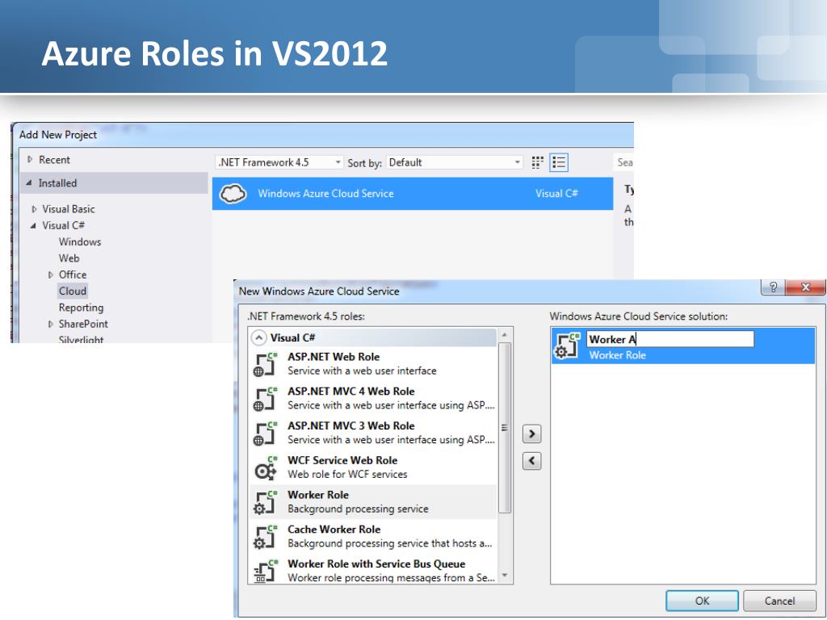This screenshot has width=827, height=620.
Task: Select ASP.NET MVC 3 Web Role
Action: click(373, 433)
